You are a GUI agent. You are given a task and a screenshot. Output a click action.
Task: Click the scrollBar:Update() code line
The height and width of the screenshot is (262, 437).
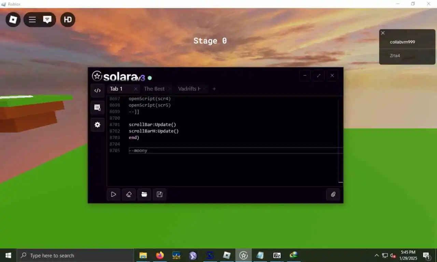152,125
